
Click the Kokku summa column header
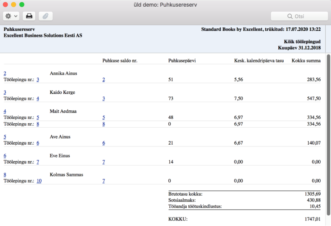pos(306,61)
